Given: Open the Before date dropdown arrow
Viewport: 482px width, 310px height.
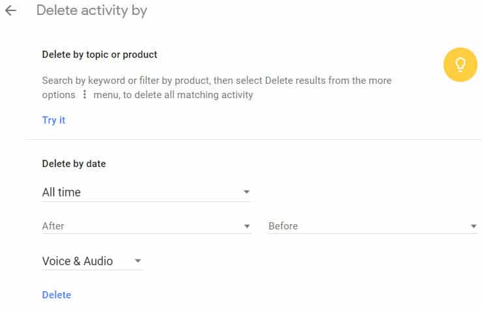Looking at the screenshot, I should coord(474,226).
